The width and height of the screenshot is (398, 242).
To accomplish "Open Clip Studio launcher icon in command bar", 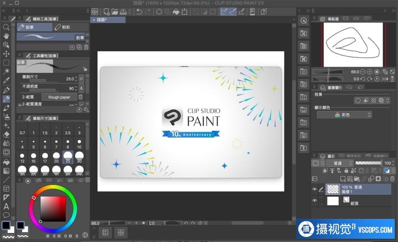I will pyautogui.click(x=95, y=11).
